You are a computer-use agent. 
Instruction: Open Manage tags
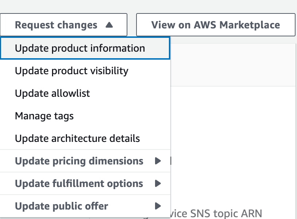pyautogui.click(x=44, y=116)
